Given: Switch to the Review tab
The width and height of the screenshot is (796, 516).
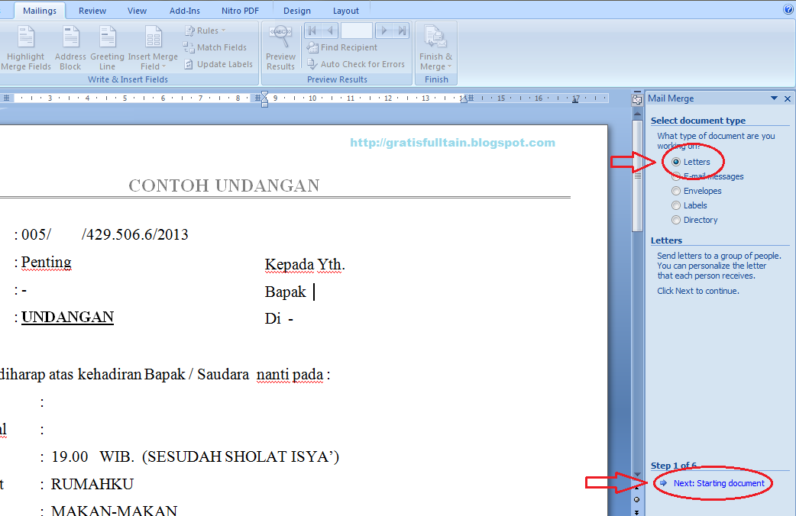Looking at the screenshot, I should coord(92,11).
